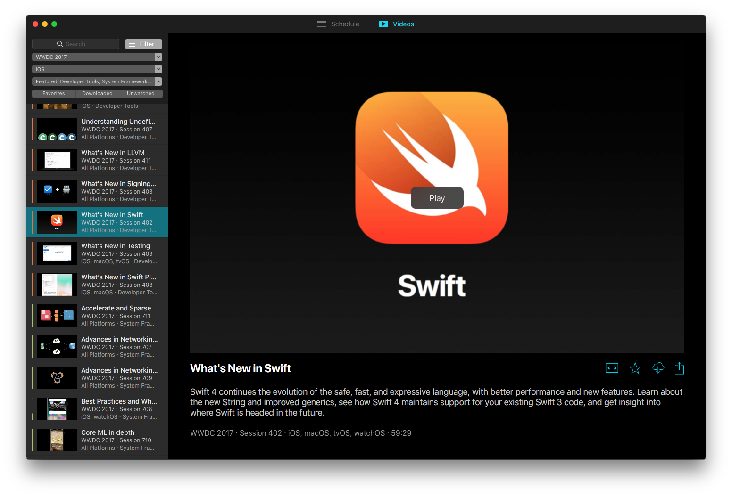Click the What's New in Swift thumbnail
This screenshot has height=497, width=732.
[x=57, y=222]
